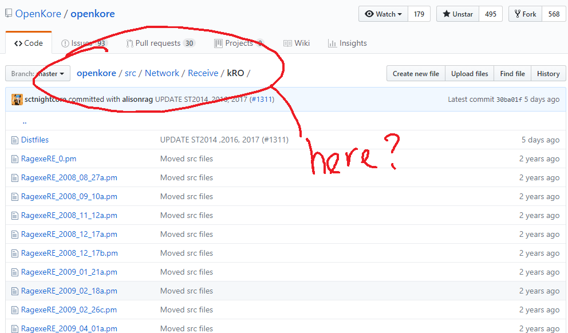The height and width of the screenshot is (333, 568).
Task: Open RagexeRE_2009_01_21a.pm file
Action: click(x=69, y=271)
